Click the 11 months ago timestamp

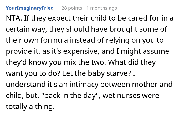(x=101, y=8)
